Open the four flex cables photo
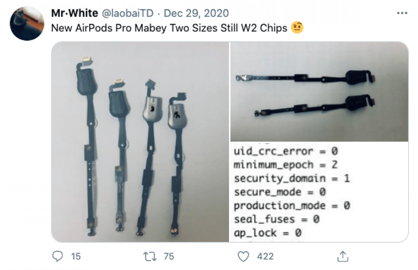Screen dimensions: 418x270 140,142
